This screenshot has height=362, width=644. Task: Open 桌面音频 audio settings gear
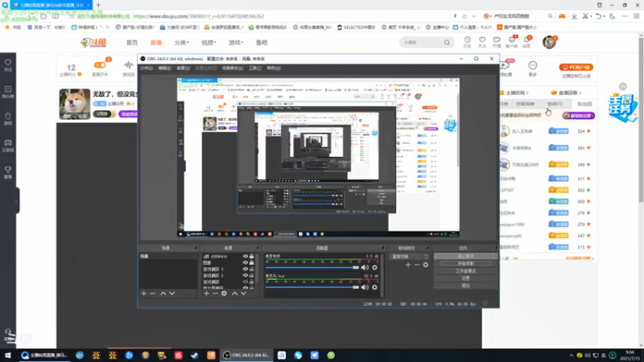pyautogui.click(x=374, y=267)
